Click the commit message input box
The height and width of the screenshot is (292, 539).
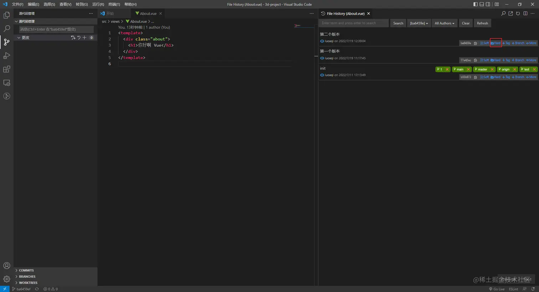click(56, 29)
